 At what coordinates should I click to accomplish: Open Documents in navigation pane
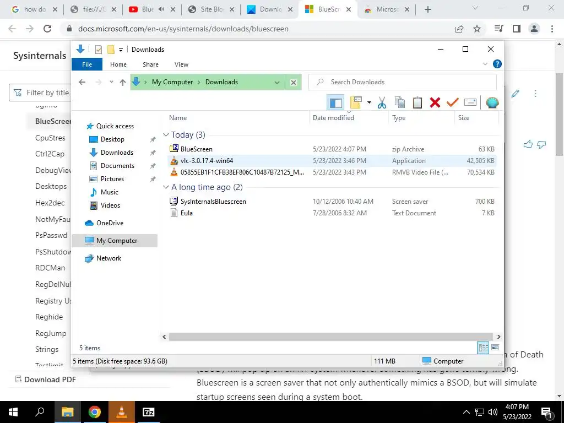pos(111,166)
